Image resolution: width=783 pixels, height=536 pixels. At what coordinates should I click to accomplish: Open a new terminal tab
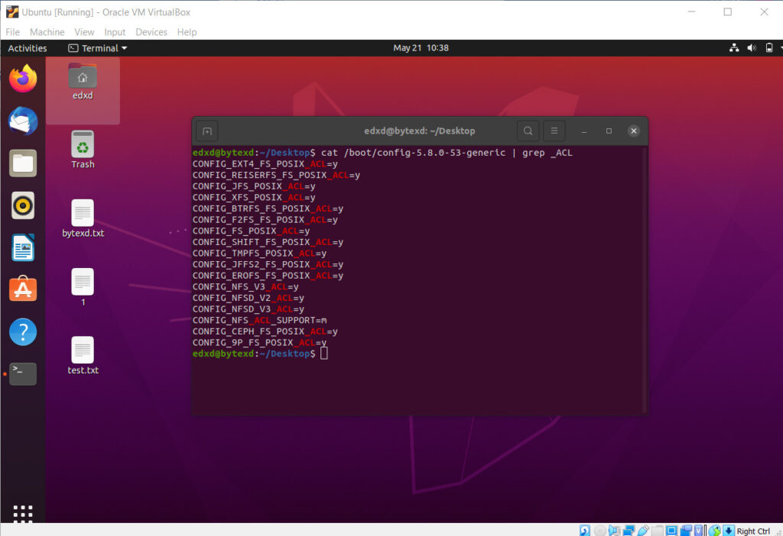[206, 130]
